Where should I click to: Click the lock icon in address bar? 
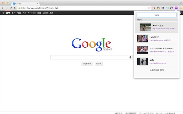click(x=19, y=8)
